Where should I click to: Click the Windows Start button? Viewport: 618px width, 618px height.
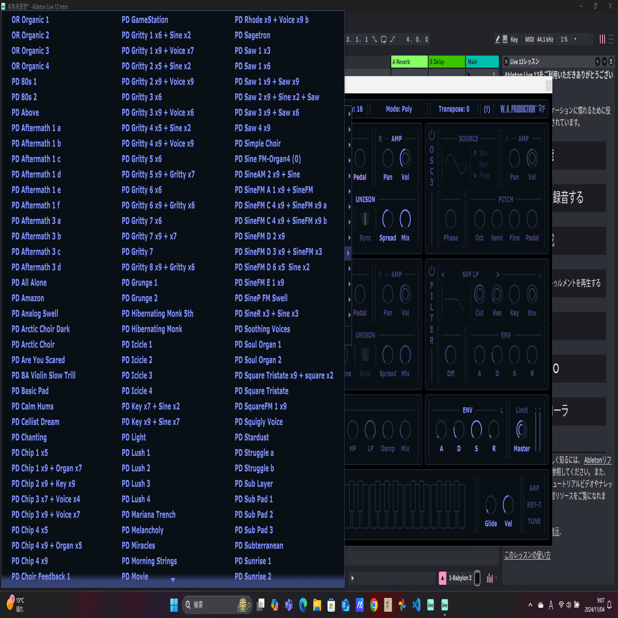coord(174,605)
